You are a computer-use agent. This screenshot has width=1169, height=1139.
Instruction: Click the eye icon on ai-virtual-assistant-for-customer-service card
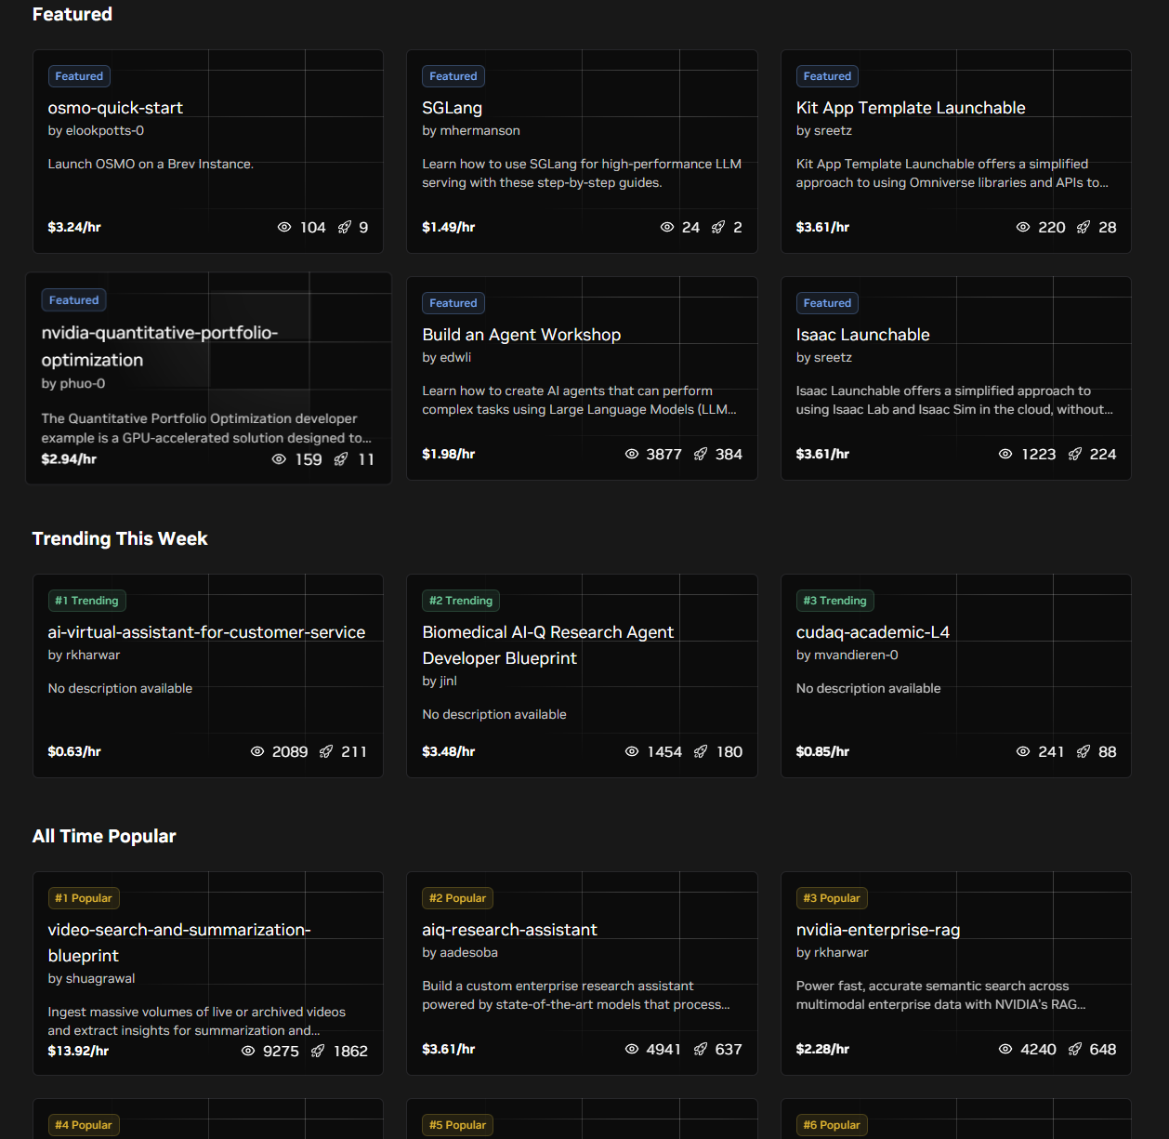[257, 751]
